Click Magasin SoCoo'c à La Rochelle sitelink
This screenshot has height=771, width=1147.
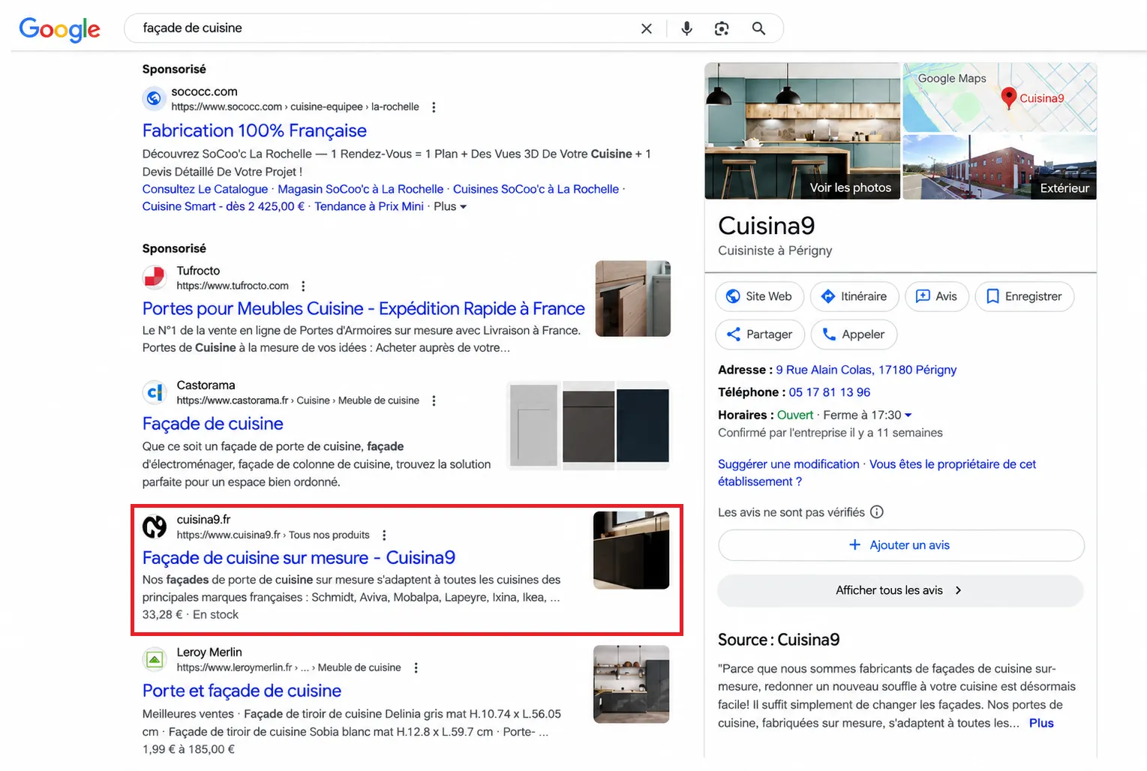[x=361, y=189]
